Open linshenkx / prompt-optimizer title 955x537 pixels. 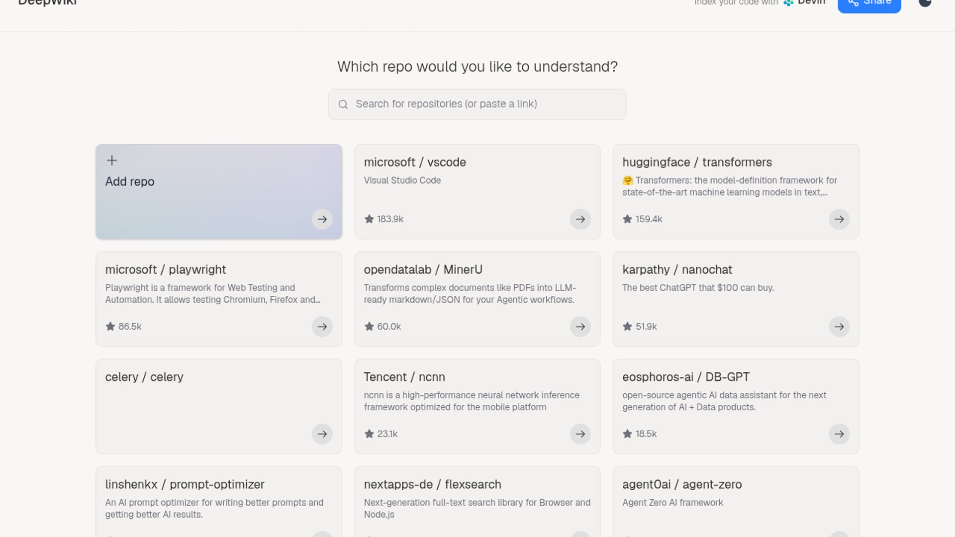(185, 484)
